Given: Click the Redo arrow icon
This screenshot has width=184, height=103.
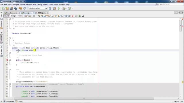Looking at the screenshot, I should (x=25, y=8).
